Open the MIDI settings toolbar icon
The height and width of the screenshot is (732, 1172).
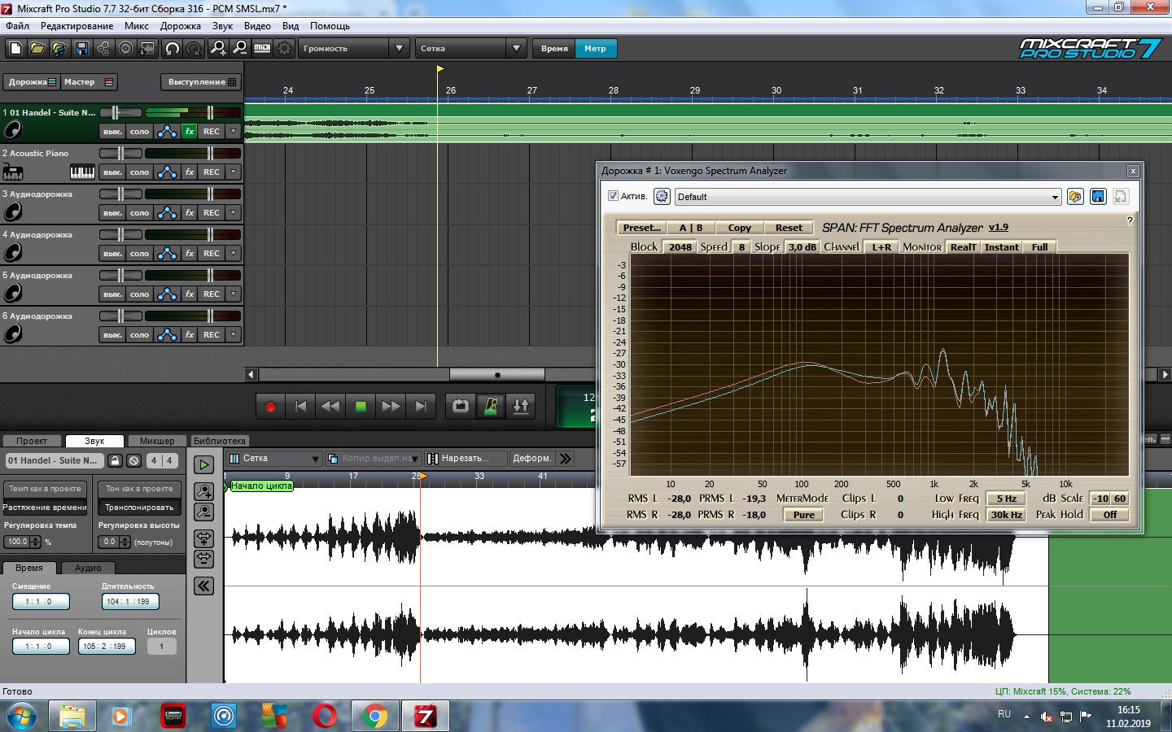coord(262,49)
